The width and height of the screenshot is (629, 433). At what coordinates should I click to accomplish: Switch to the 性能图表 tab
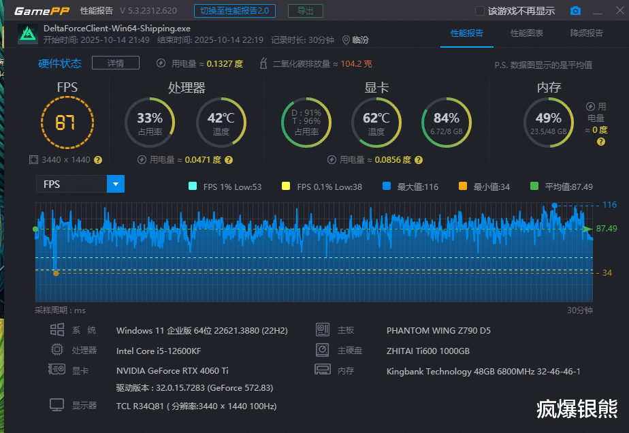pyautogui.click(x=527, y=33)
